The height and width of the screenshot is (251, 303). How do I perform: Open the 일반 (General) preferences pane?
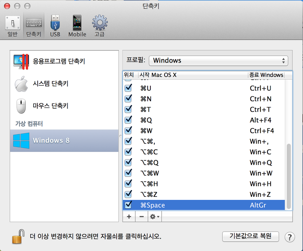click(x=12, y=26)
